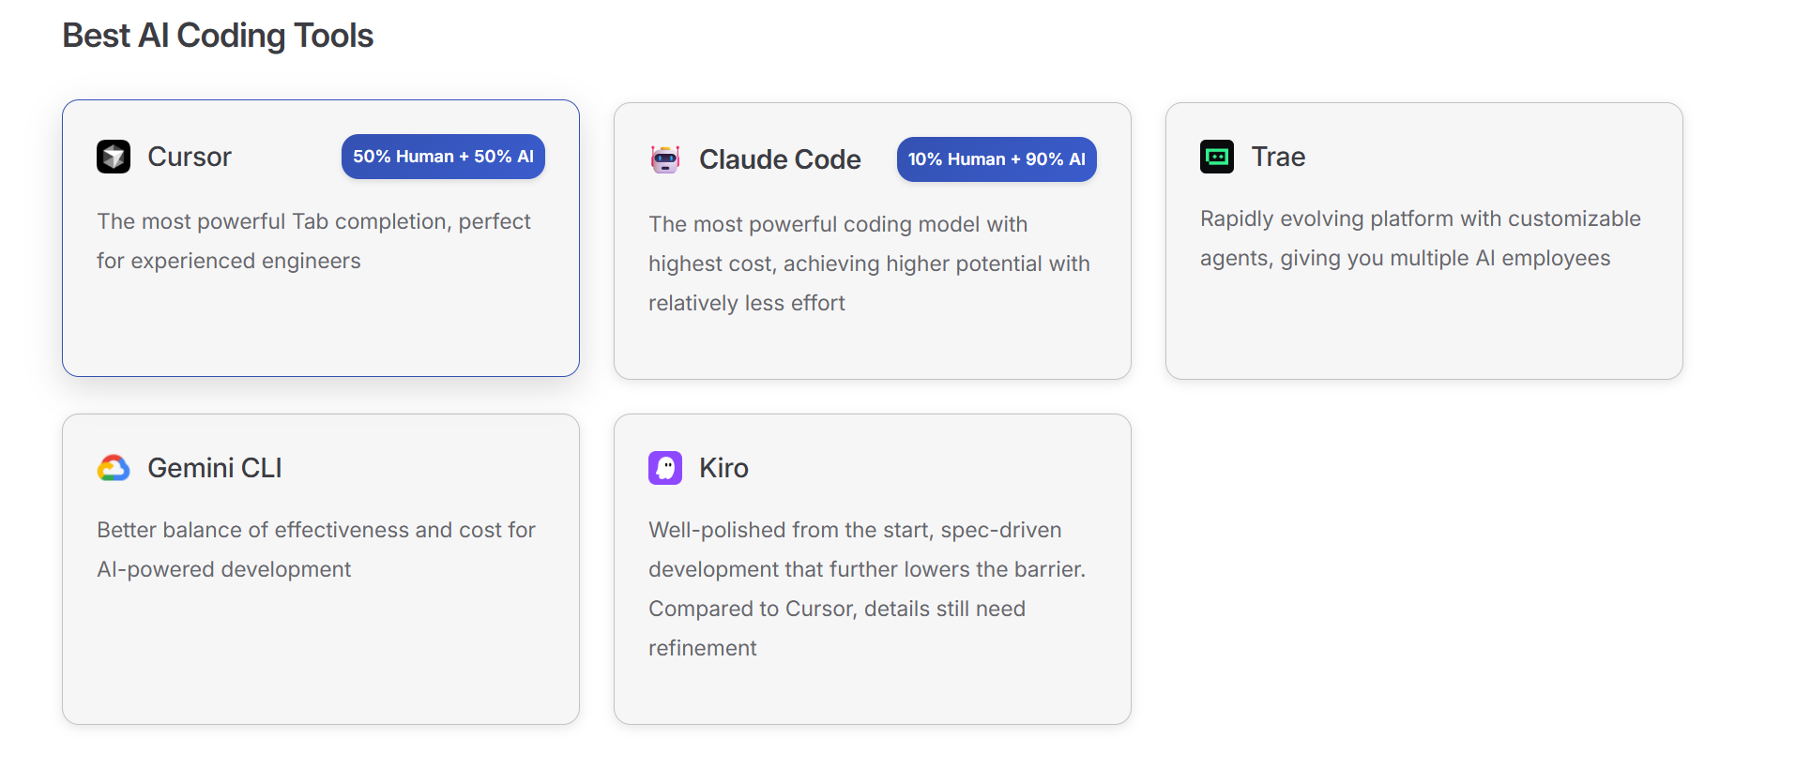Viewport: 1796px width, 768px height.
Task: Click the Cursor card description text
Action: (313, 241)
